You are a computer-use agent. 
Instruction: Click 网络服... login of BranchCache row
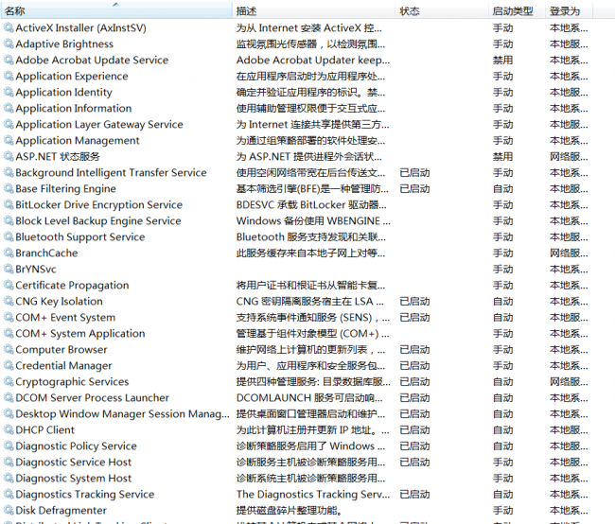(569, 253)
